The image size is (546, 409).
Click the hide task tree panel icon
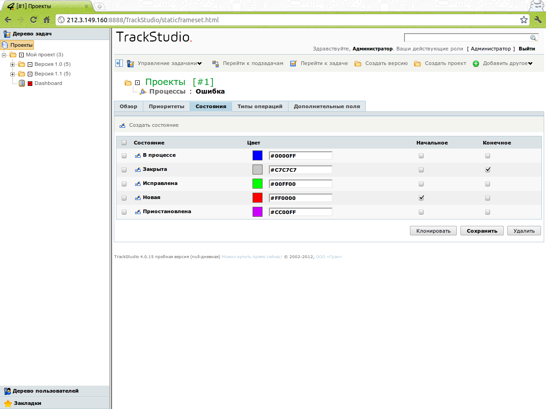tap(119, 64)
